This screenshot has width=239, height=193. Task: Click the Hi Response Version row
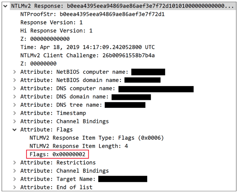tap(56, 31)
